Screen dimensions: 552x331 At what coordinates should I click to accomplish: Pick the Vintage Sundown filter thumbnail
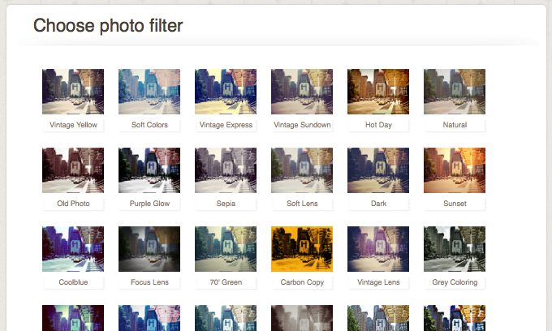coord(302,92)
